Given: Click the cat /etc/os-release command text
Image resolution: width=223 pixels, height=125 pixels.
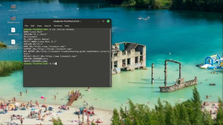Looking at the screenshot, I should tap(63, 30).
